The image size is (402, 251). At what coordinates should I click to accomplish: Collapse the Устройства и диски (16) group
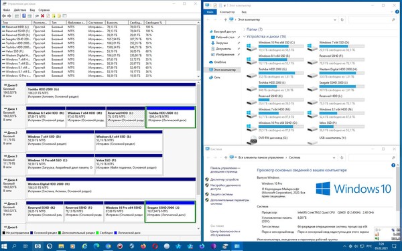[245, 37]
